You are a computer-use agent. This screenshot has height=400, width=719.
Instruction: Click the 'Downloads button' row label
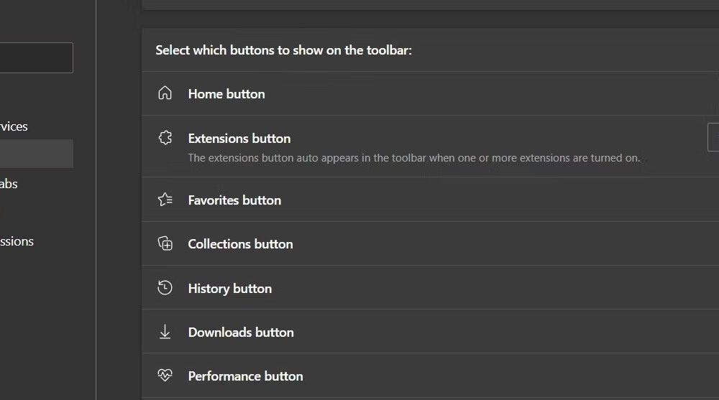pyautogui.click(x=241, y=332)
